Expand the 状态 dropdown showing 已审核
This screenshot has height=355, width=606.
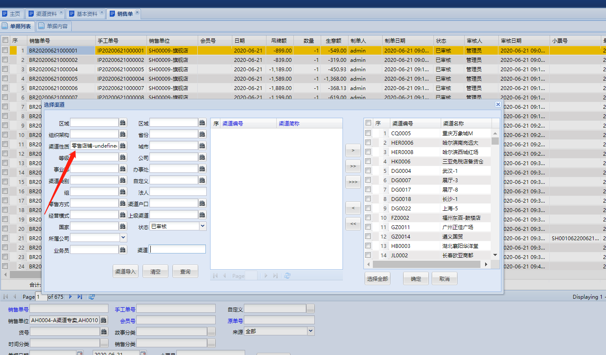202,226
